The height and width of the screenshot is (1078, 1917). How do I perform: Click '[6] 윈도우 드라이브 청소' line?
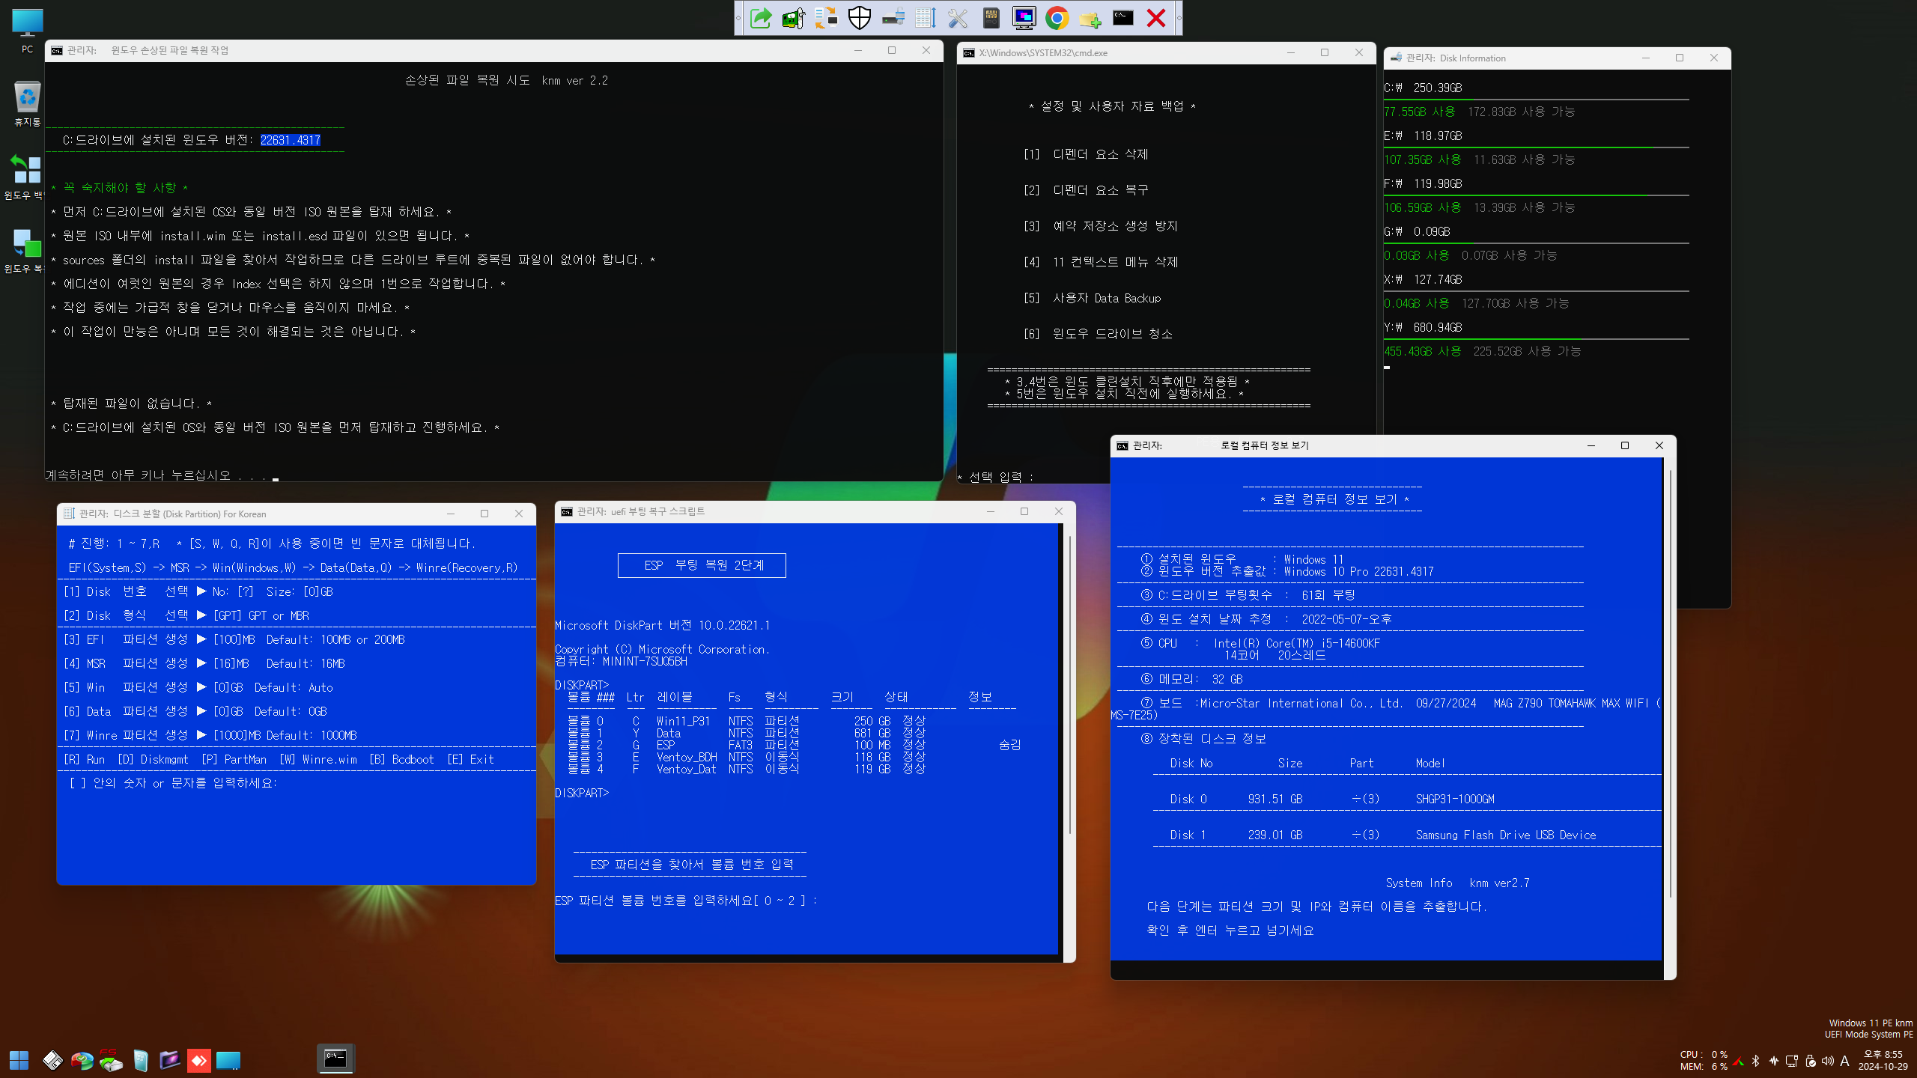pyautogui.click(x=1098, y=334)
